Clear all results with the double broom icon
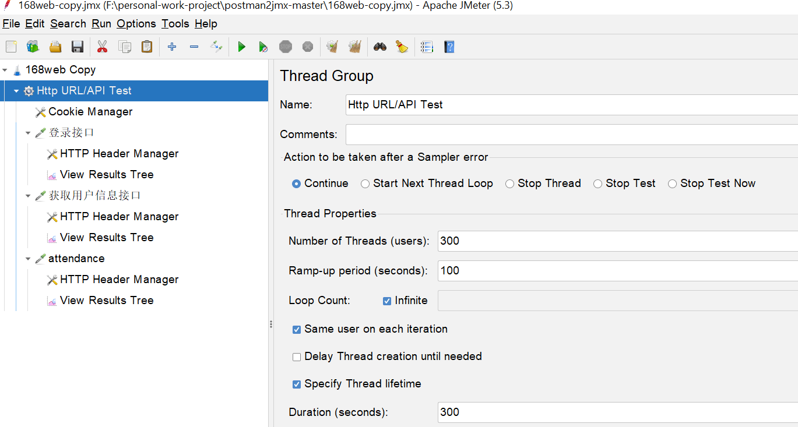The height and width of the screenshot is (427, 798). click(354, 47)
